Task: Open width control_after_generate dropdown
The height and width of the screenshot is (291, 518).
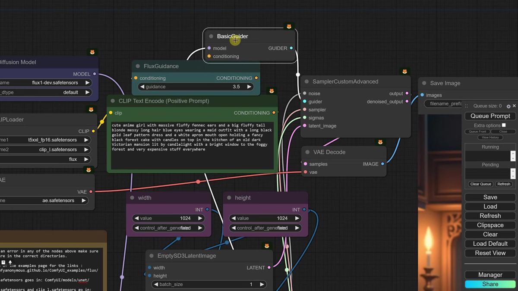Action: point(168,228)
